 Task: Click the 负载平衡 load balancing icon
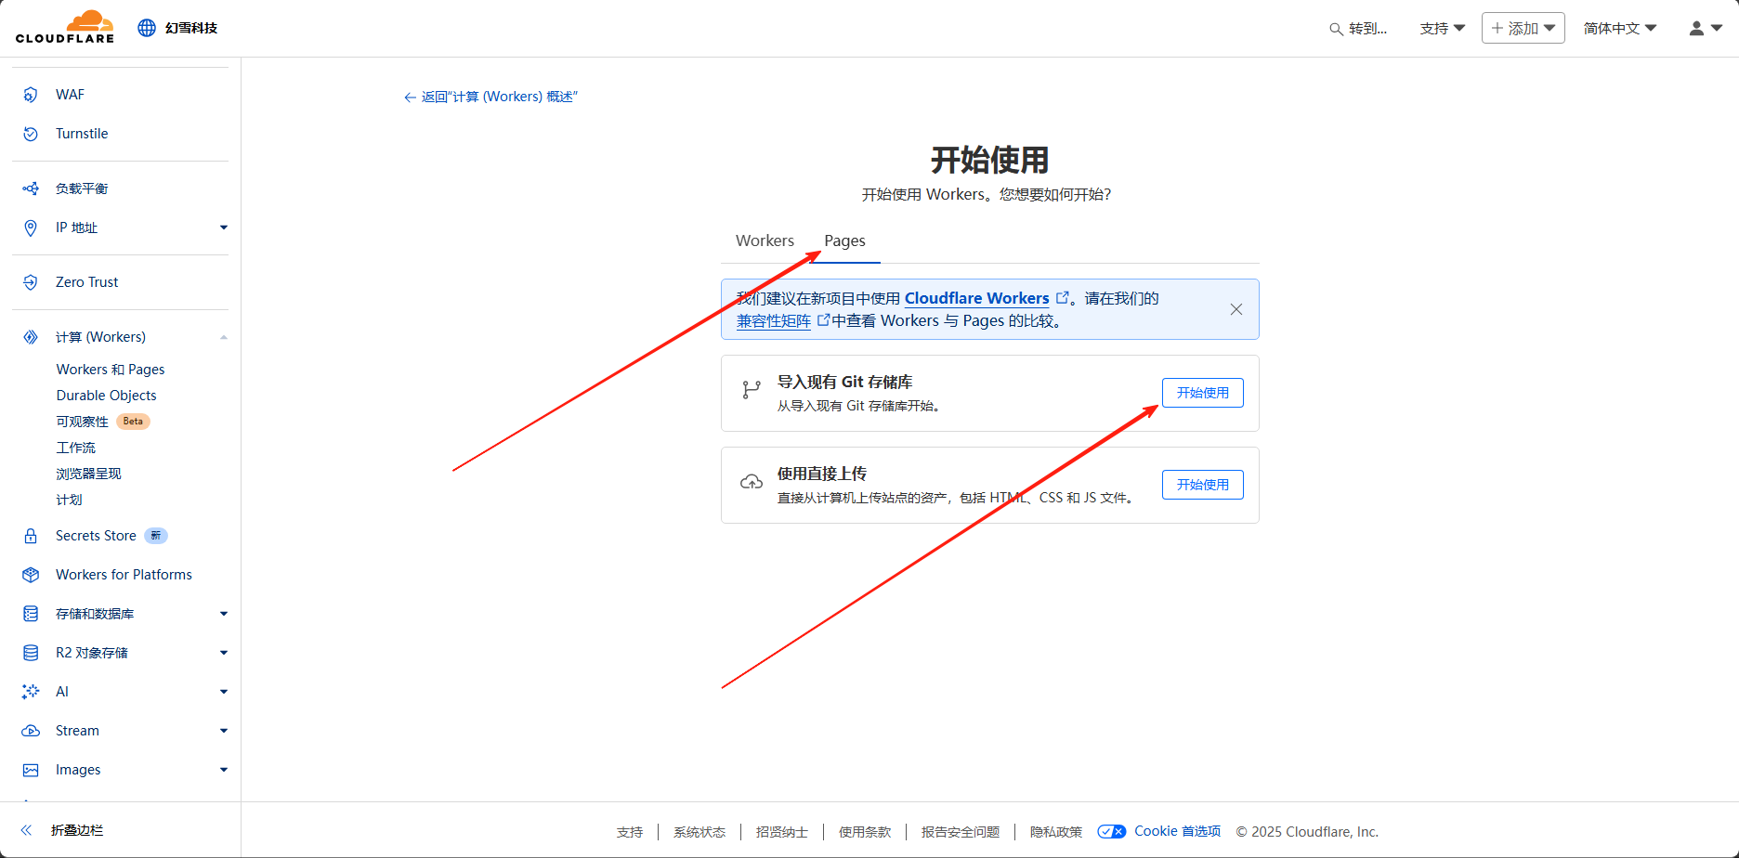click(x=31, y=188)
